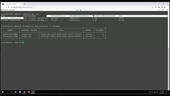Image resolution: width=170 pixels, height=96 pixels.
Task: Click the 'PROVISIONER' column header
Action: 30,16
